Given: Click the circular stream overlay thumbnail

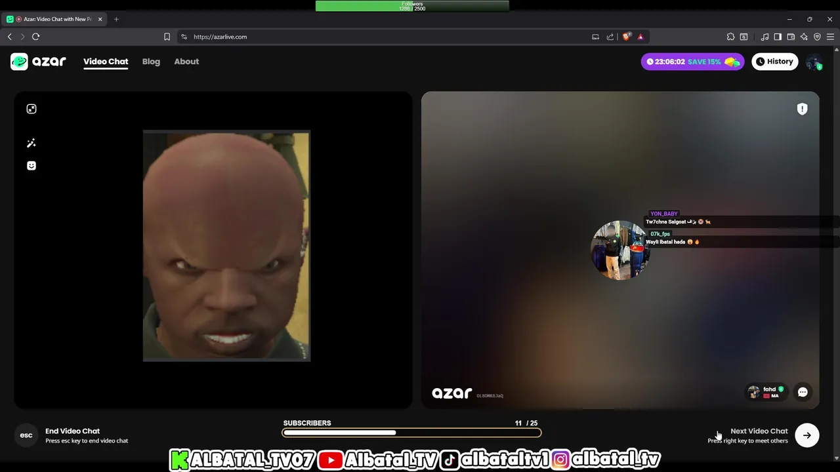Looking at the screenshot, I should click(x=620, y=250).
